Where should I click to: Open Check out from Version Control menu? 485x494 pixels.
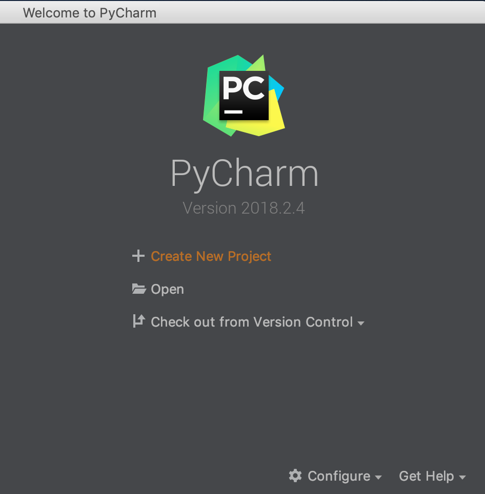point(252,322)
